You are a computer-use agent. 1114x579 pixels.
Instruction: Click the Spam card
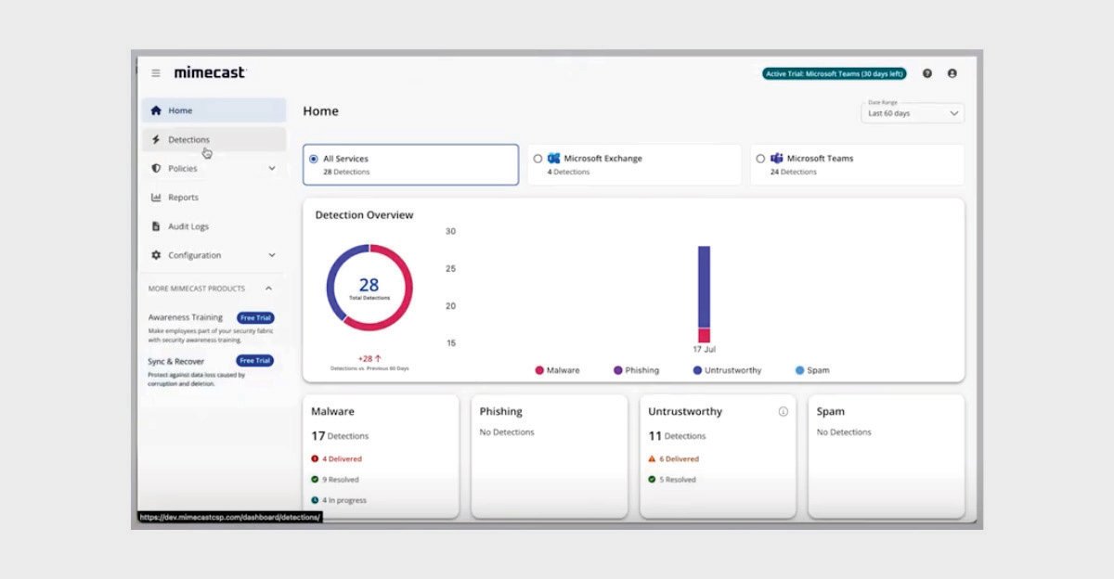[887, 456]
